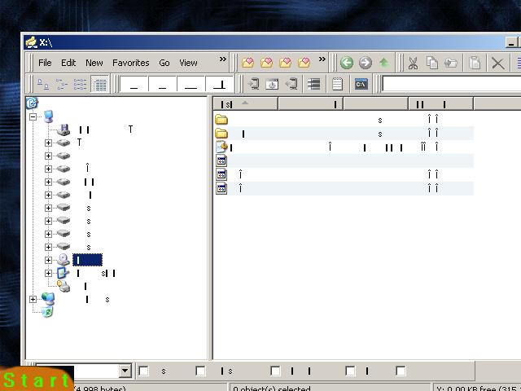Screen dimensions: 521x391
Task: Paste with the clipboard icon
Action: click(475, 63)
